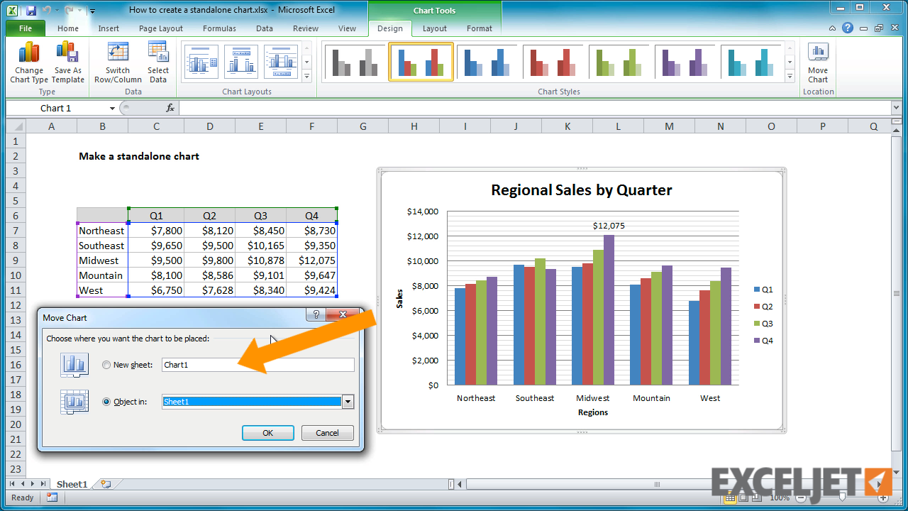The width and height of the screenshot is (908, 511).
Task: Click the Switch Row/Column icon
Action: (118, 54)
